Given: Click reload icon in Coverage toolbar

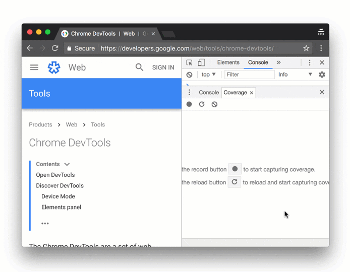Looking at the screenshot, I should [202, 104].
